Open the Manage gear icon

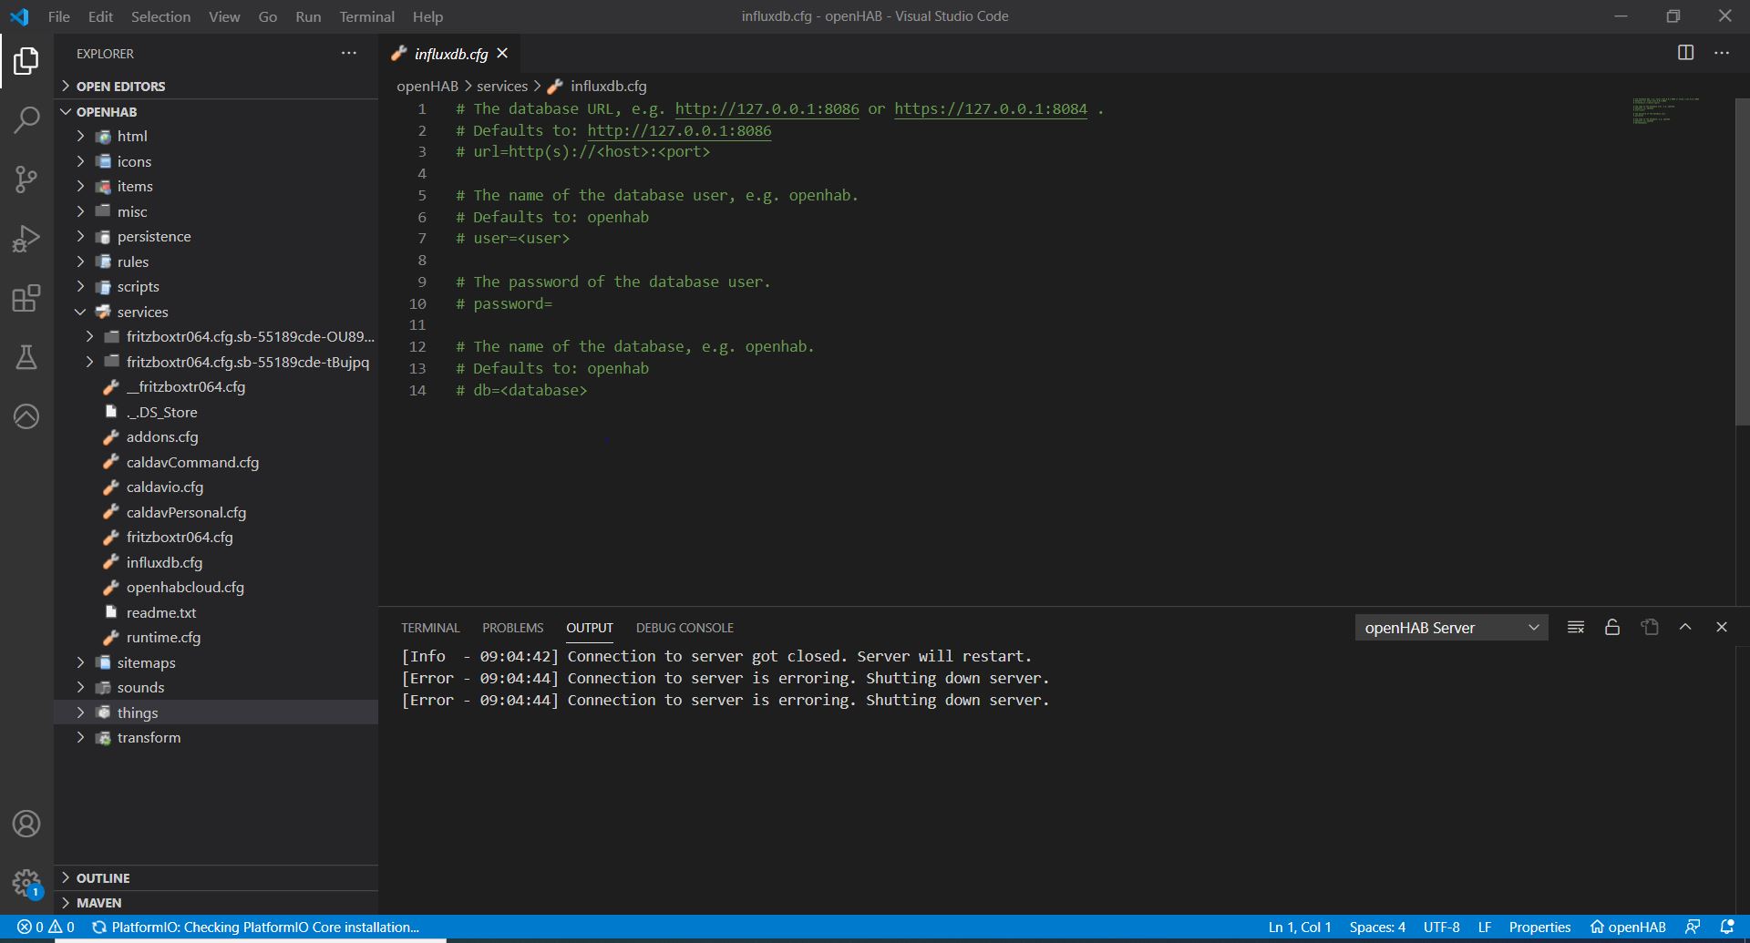point(26,883)
